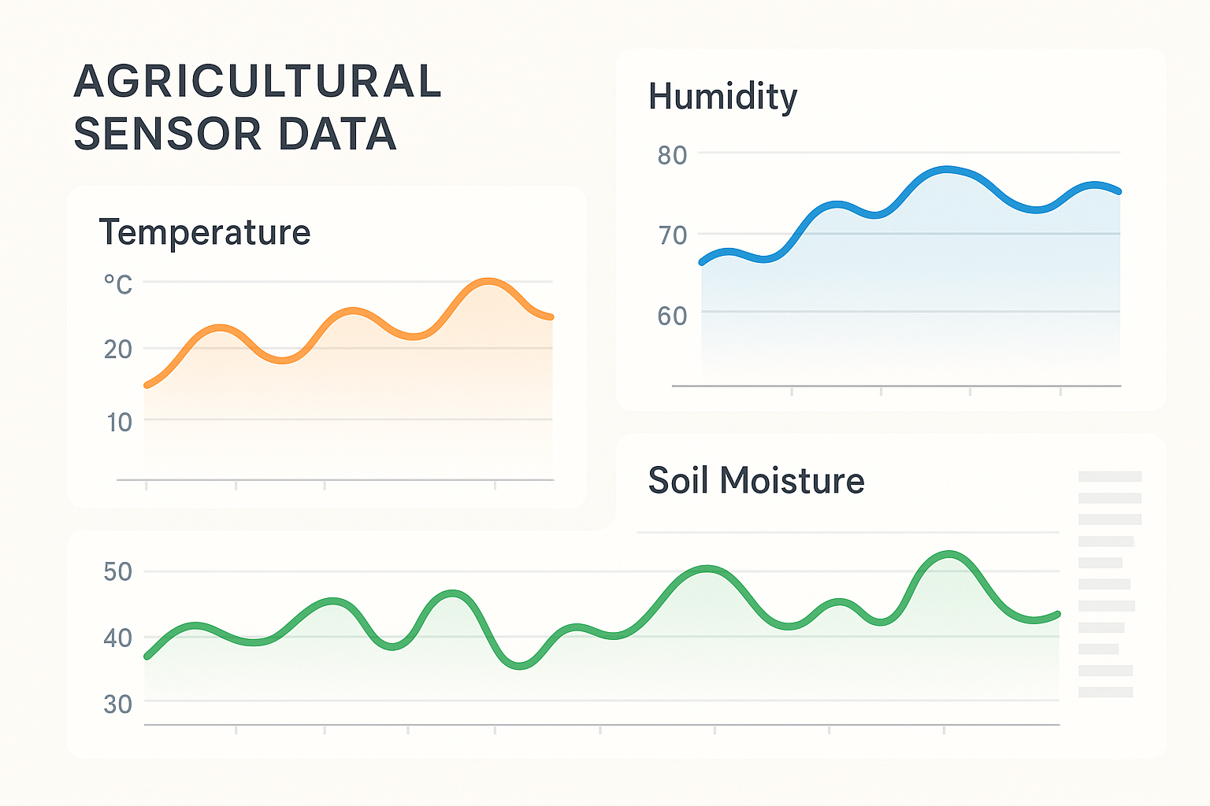Select the Humidity chart title
This screenshot has height=806, width=1210.
click(x=722, y=97)
